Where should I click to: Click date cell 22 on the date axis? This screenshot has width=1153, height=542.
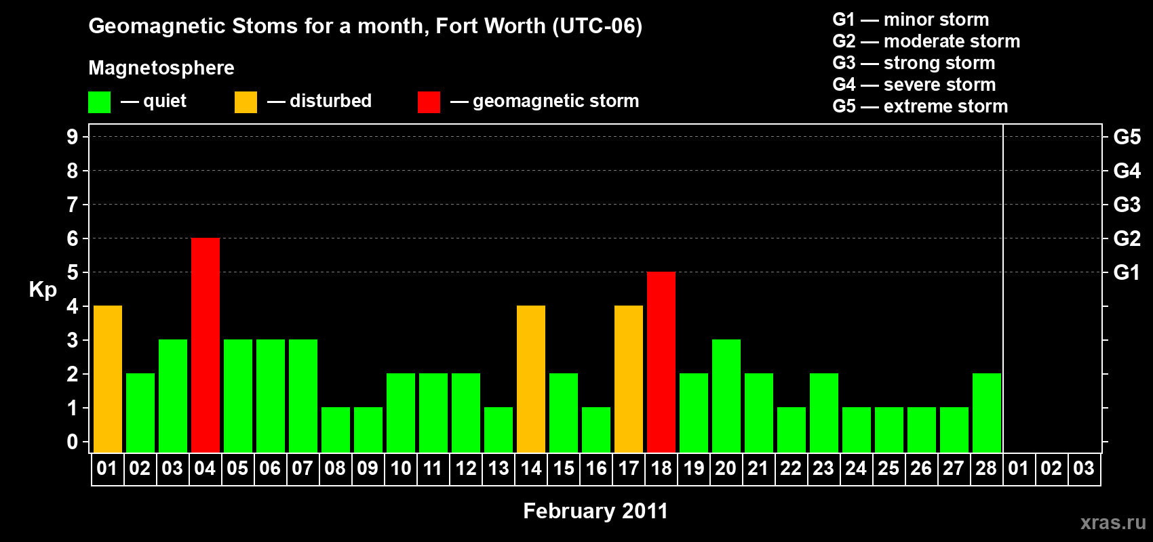coord(792,469)
